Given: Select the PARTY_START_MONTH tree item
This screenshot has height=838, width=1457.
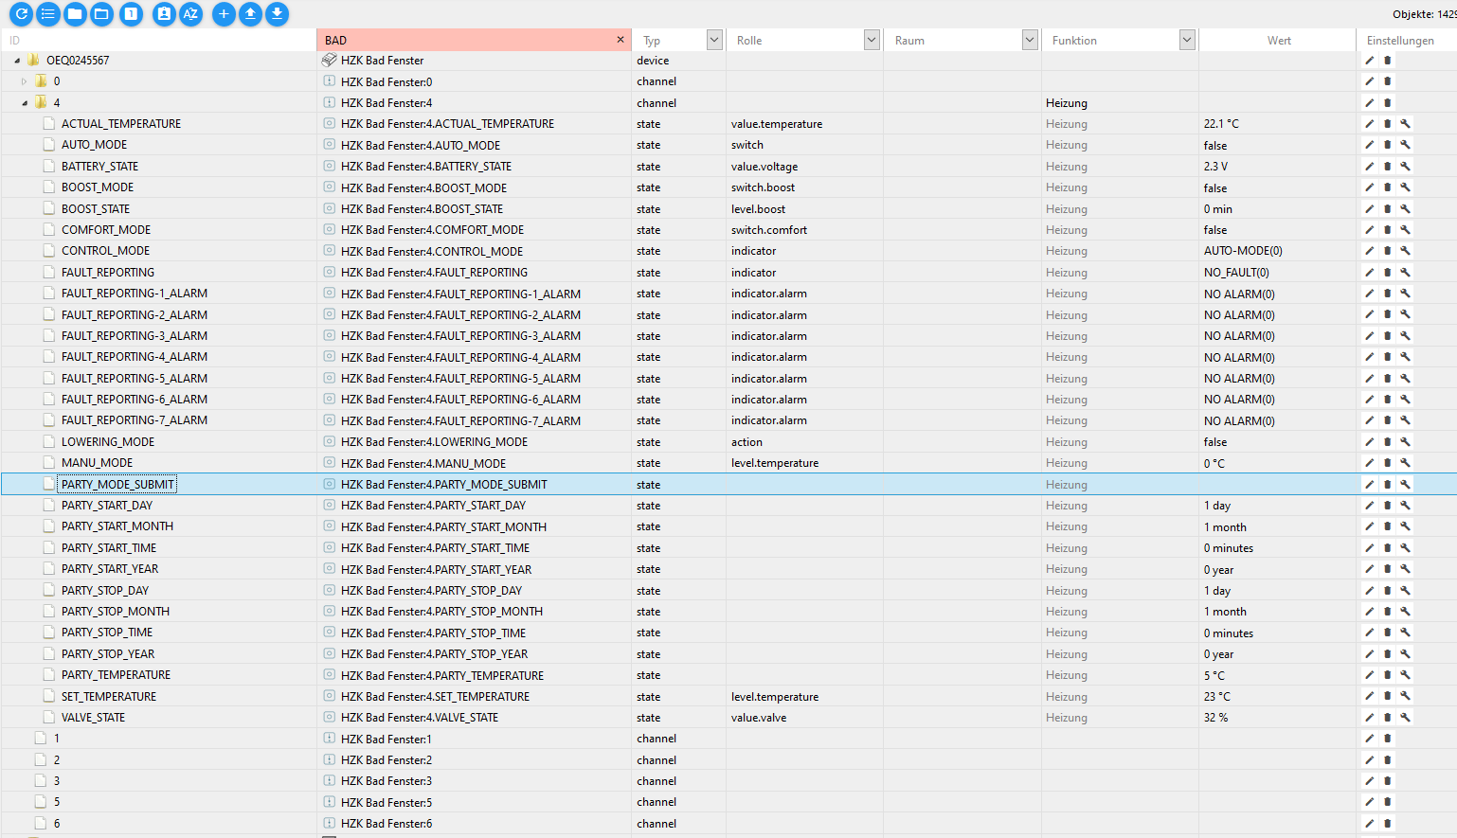Looking at the screenshot, I should (117, 526).
